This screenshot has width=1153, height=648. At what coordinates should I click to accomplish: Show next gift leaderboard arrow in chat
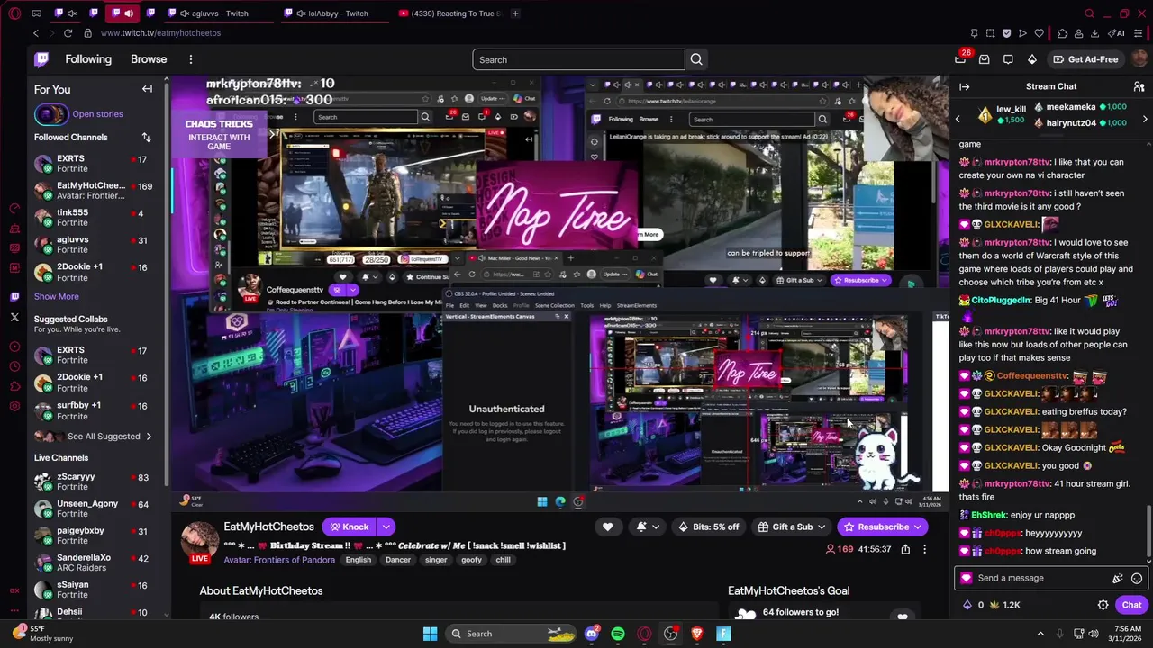[x=1145, y=118]
